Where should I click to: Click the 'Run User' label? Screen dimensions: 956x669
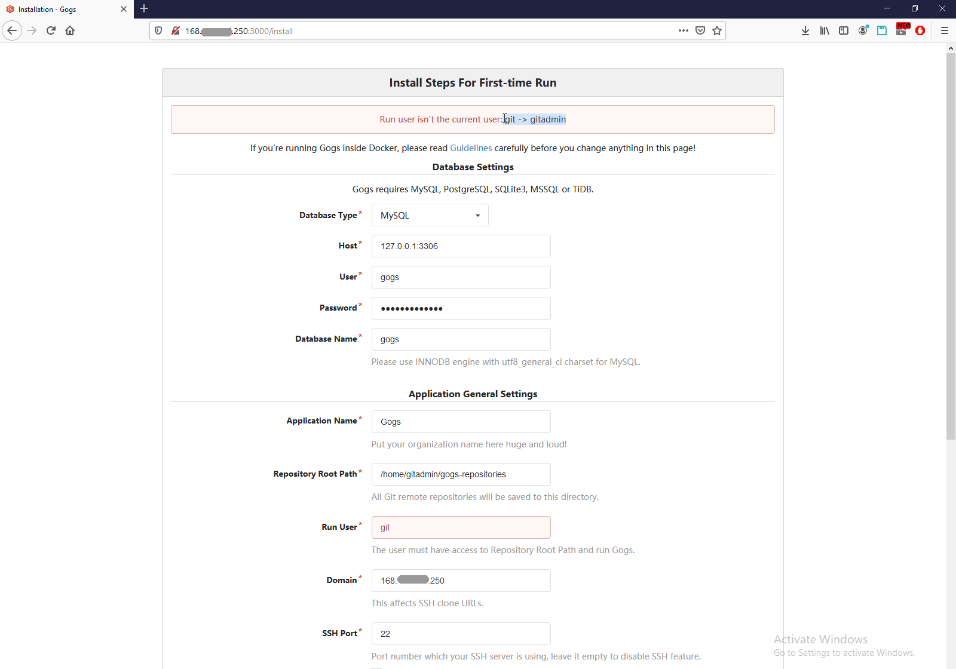(339, 527)
